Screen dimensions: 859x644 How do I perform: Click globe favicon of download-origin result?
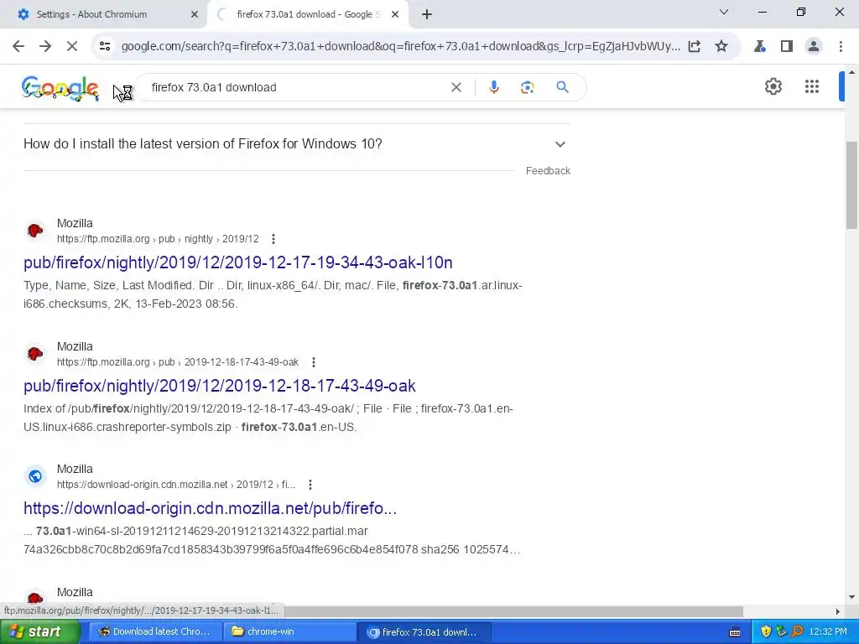tap(35, 476)
